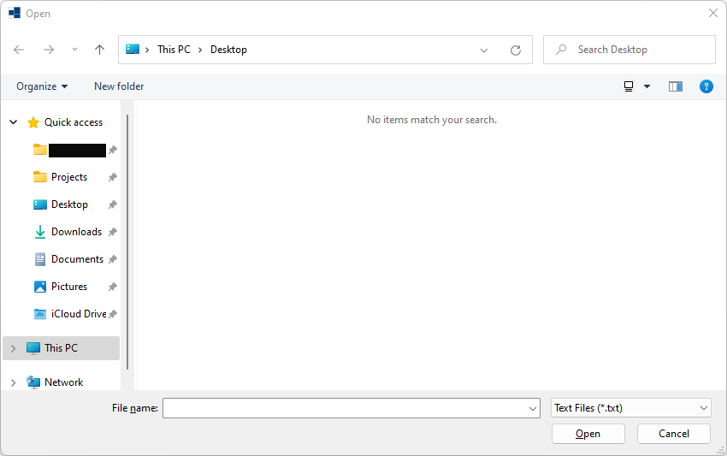Viewport: 727px width, 456px height.
Task: Click the File name input field
Action: pos(345,408)
